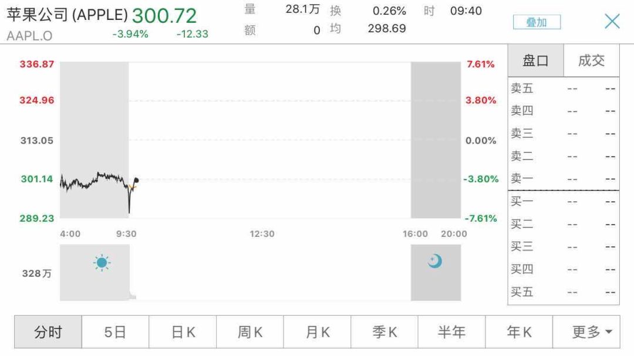Viewport: 634px width, 356px height.
Task: Select the 5日 chart period
Action: 115,332
